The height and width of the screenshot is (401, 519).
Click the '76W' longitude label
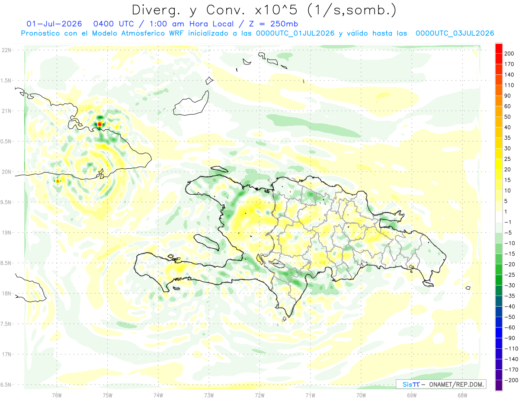57,395
